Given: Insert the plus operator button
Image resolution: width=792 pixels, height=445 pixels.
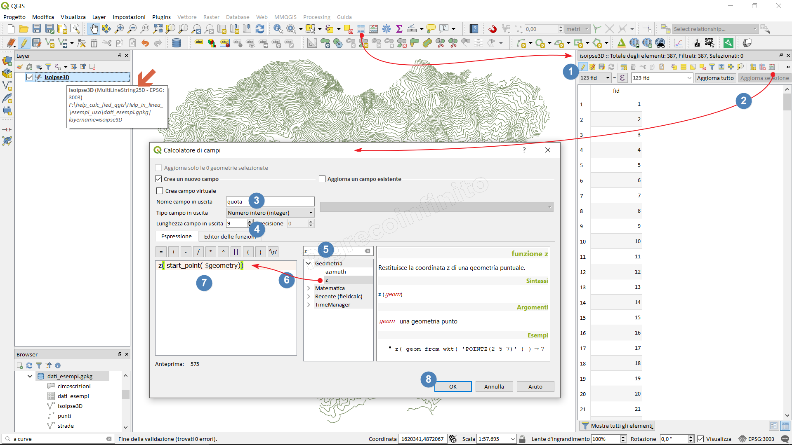Looking at the screenshot, I should point(174,252).
